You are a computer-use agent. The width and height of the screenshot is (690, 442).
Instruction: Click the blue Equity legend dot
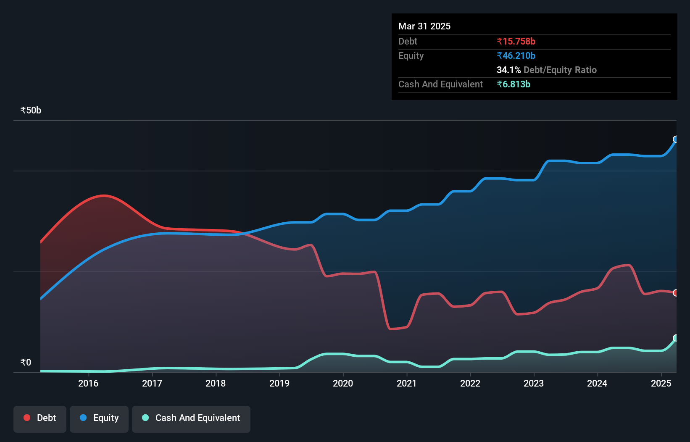(84, 418)
